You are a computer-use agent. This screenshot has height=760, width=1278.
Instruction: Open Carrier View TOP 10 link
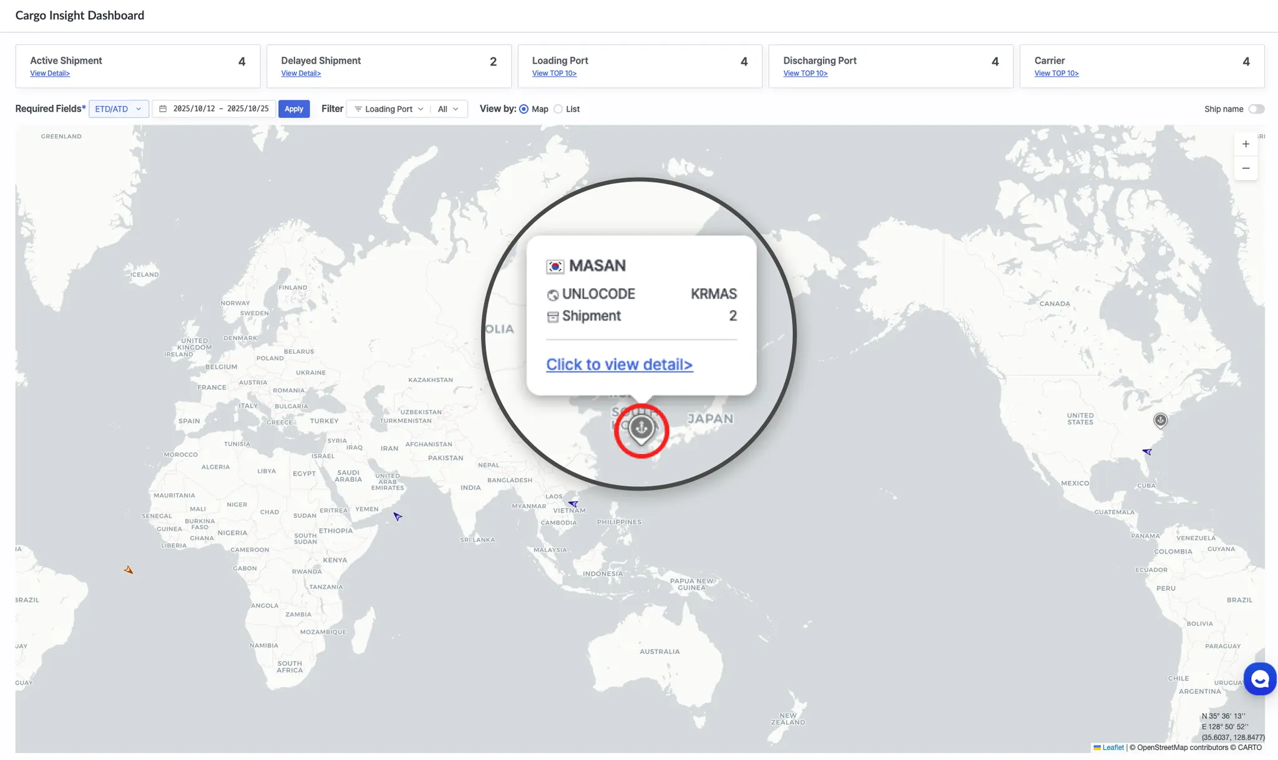click(1056, 74)
